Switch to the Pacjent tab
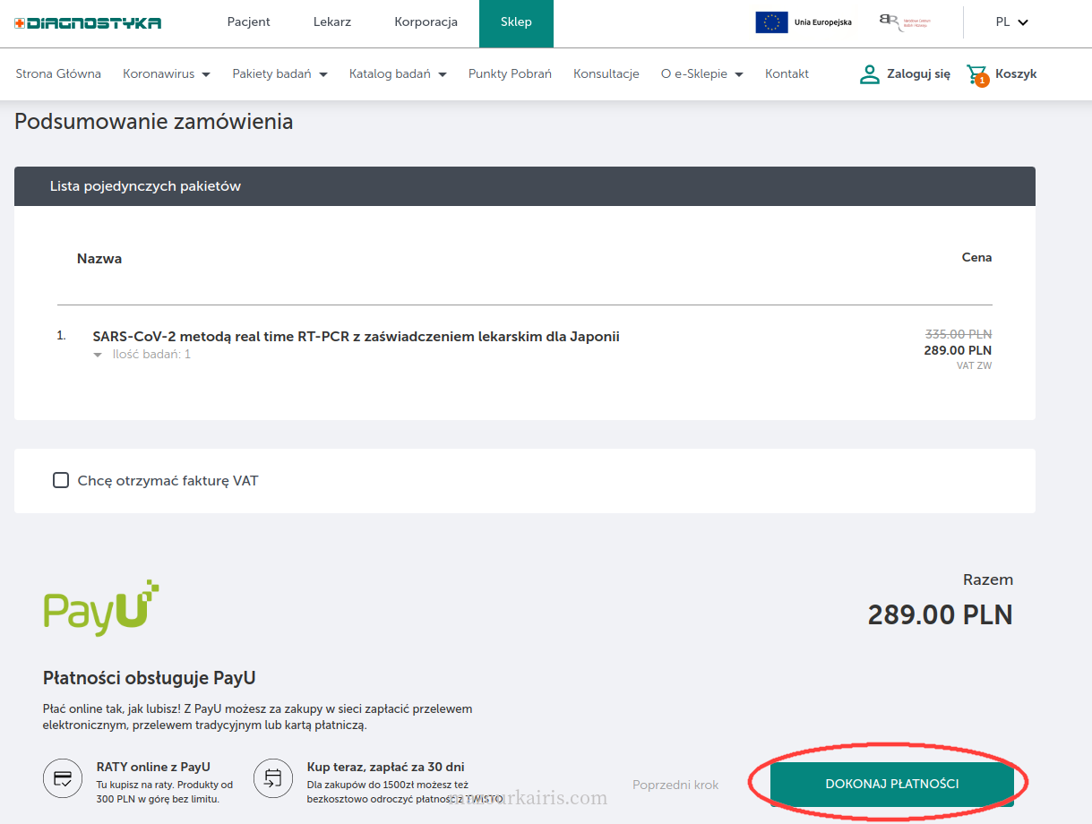 249,22
